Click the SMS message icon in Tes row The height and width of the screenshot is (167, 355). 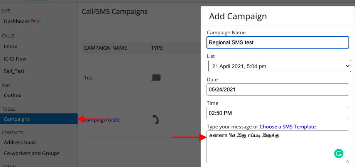[x=156, y=78]
